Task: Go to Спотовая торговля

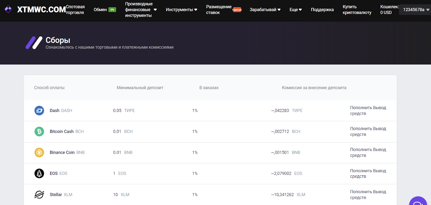Action: (x=75, y=10)
